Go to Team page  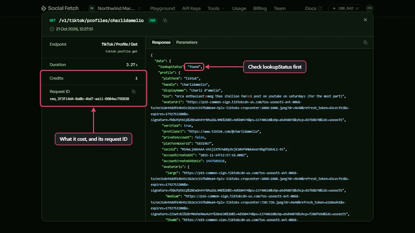point(279,8)
